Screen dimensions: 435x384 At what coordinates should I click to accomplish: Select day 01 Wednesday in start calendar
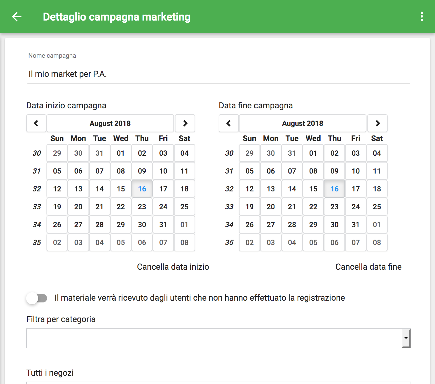pyautogui.click(x=121, y=153)
